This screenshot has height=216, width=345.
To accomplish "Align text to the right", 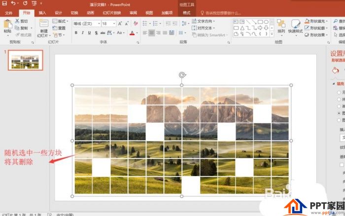I will 158,33.
